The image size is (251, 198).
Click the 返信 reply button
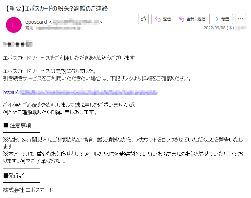[163, 19]
